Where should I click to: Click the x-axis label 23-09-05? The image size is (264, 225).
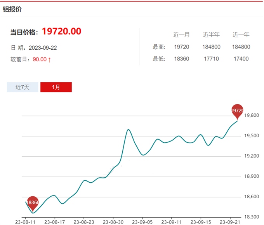point(142,222)
